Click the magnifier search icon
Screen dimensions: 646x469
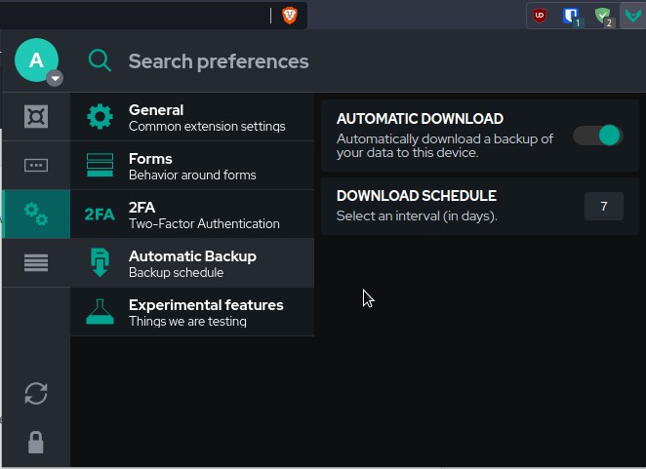pos(100,60)
